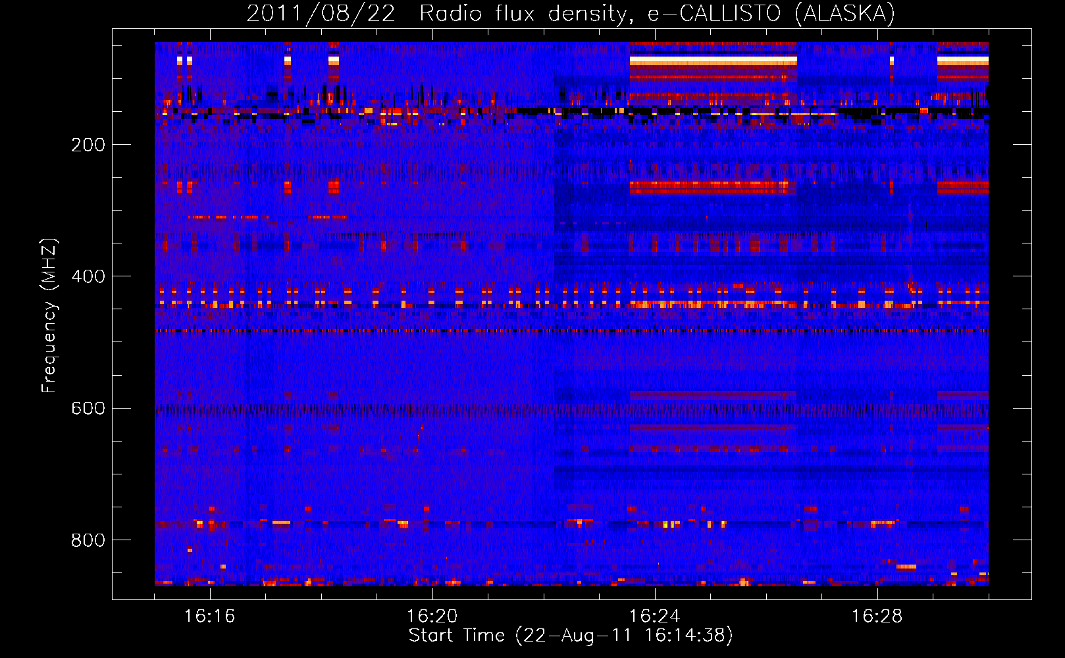Click the '16:16' time tick label
The image size is (1065, 658).
coord(209,616)
